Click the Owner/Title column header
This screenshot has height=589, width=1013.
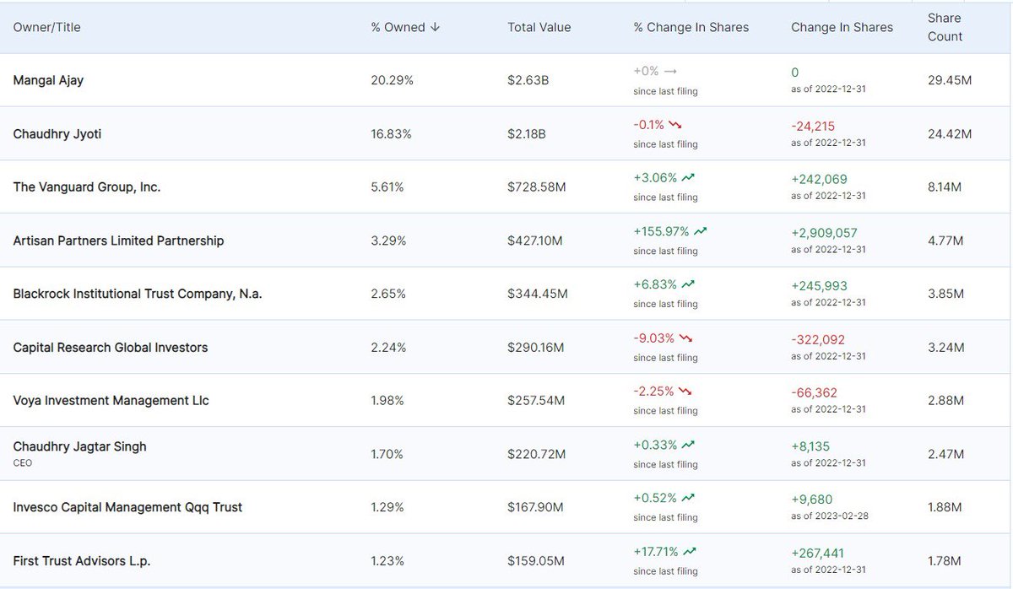click(47, 27)
